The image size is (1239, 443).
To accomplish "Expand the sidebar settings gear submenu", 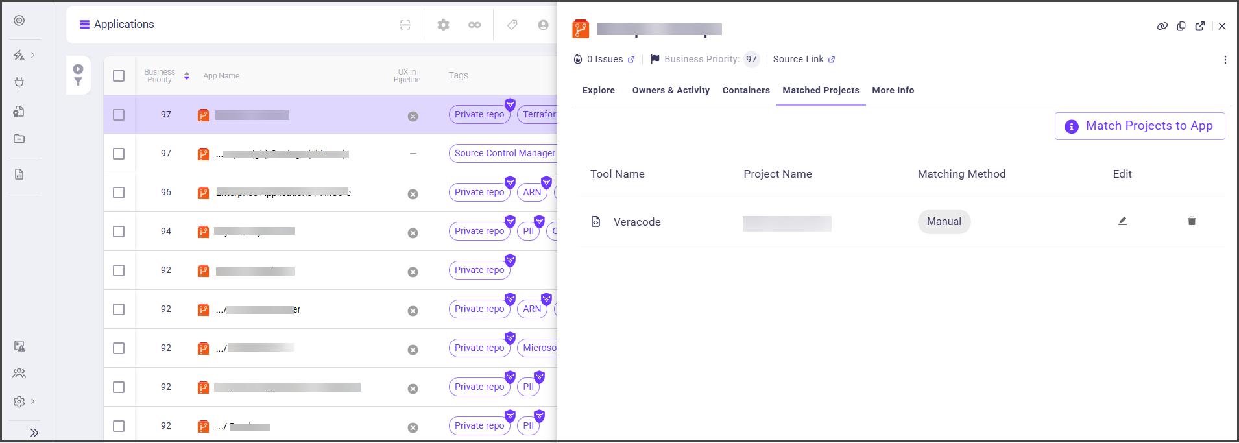I will (x=19, y=401).
